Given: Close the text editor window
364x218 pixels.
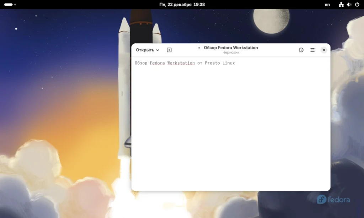Looking at the screenshot, I should tap(324, 50).
